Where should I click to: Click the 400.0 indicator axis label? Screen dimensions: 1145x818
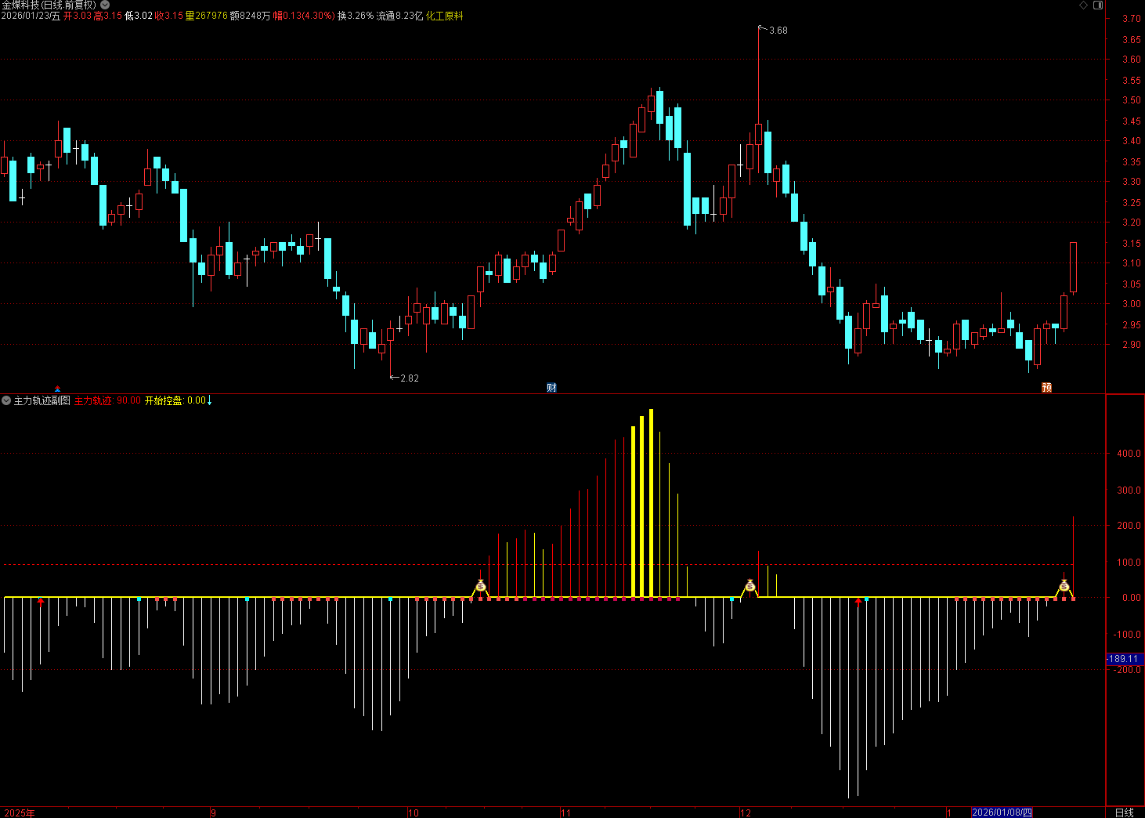pyautogui.click(x=1129, y=454)
